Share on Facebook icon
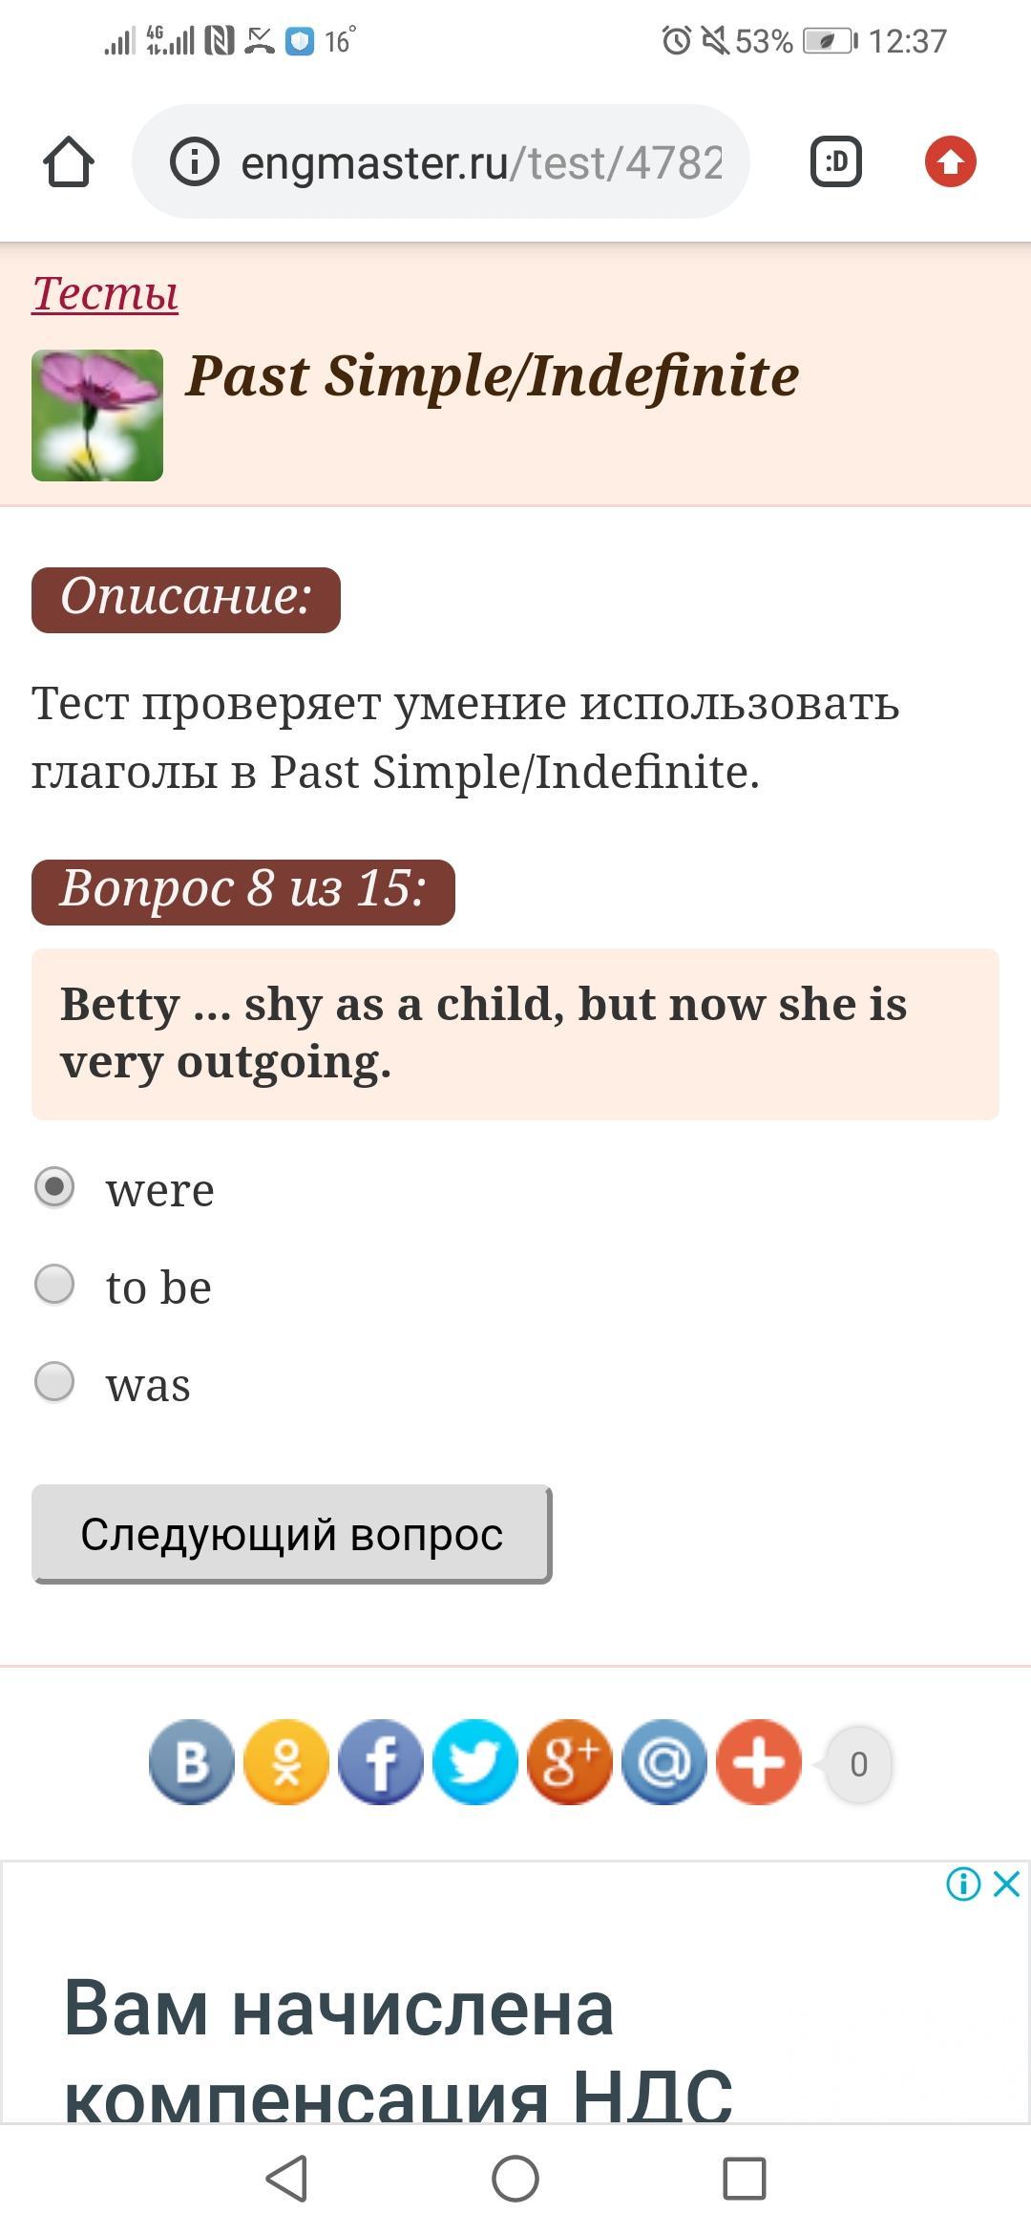 pos(381,1762)
